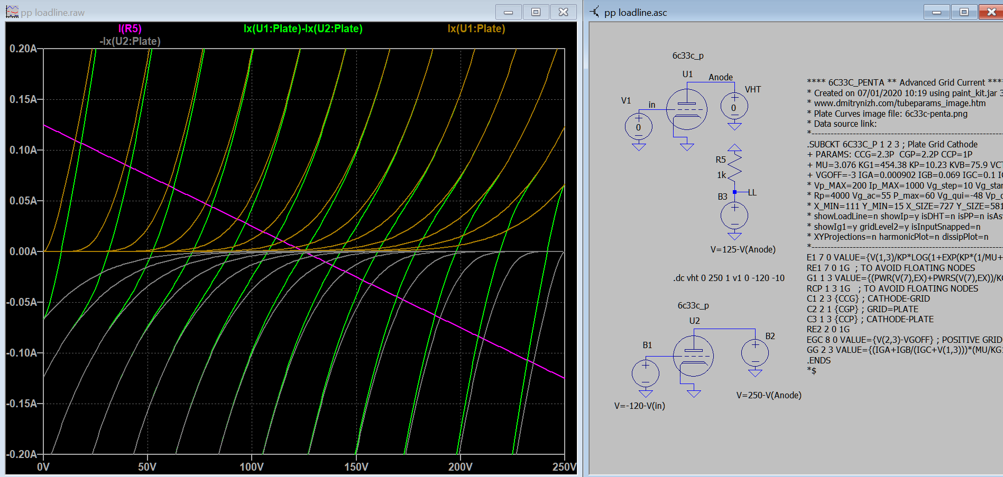Click the ground symbol below B2
1003x477 pixels.
755,373
